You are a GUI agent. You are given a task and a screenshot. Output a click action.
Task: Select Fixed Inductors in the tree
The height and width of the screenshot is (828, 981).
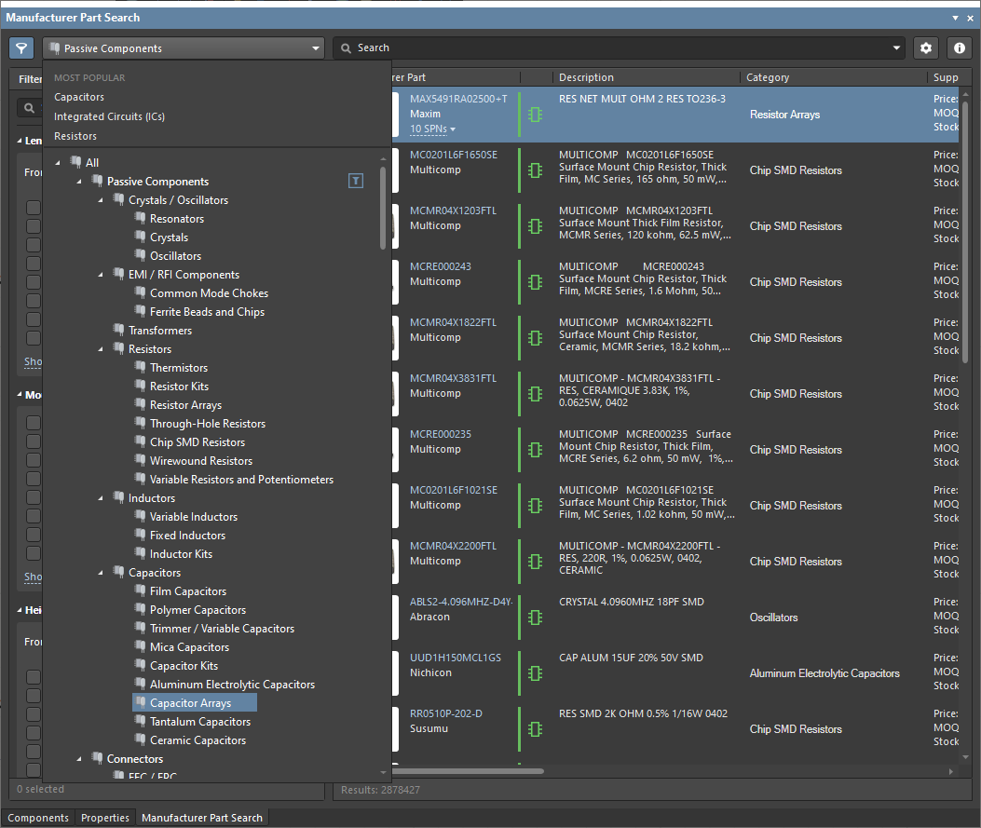pyautogui.click(x=187, y=536)
